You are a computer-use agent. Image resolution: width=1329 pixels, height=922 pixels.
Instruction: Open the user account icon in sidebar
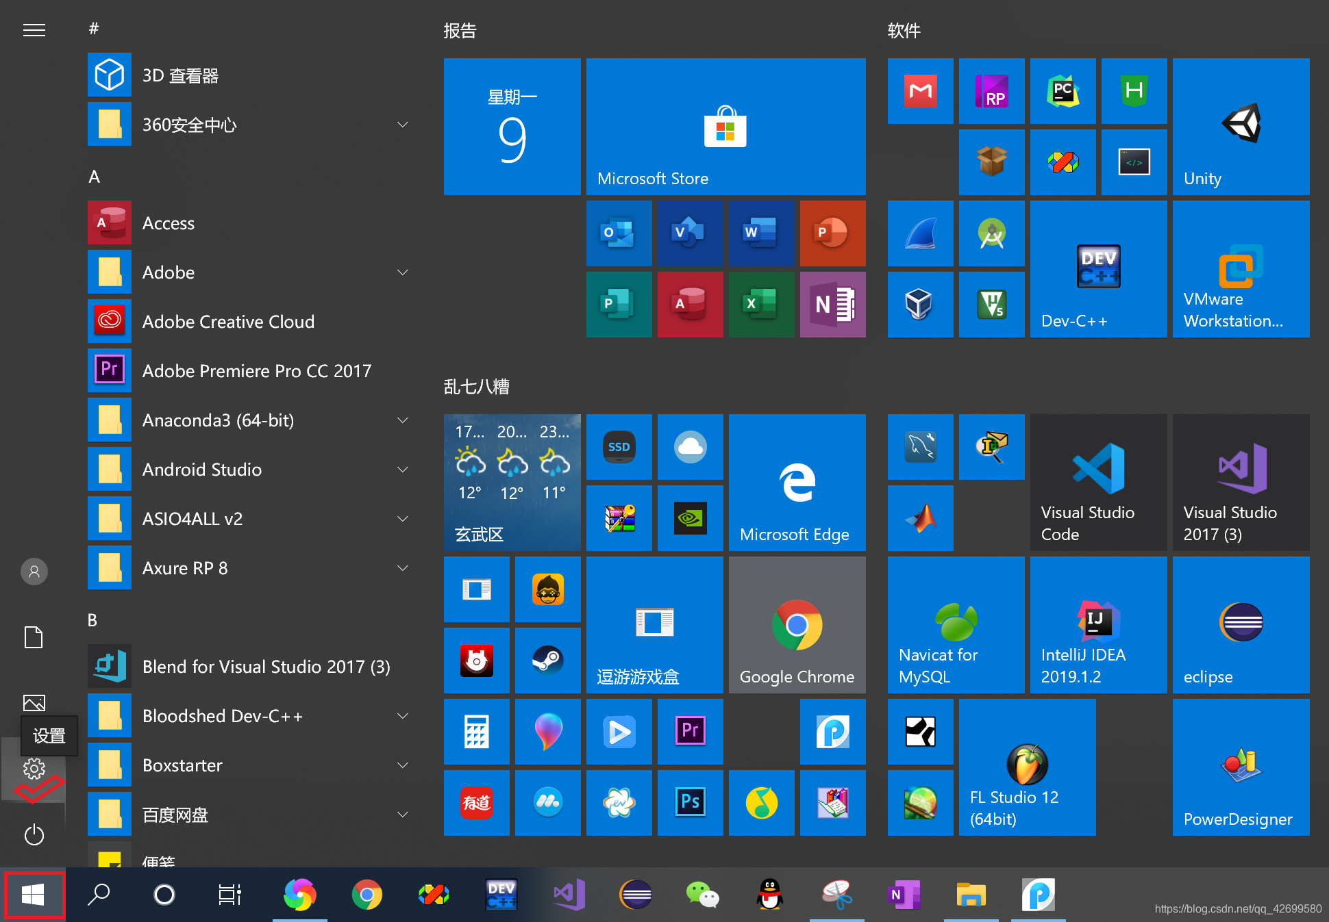pyautogui.click(x=34, y=571)
